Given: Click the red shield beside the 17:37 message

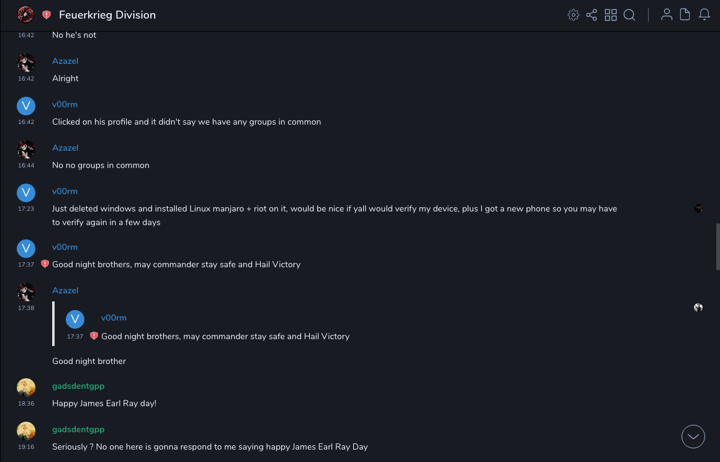Looking at the screenshot, I should click(x=45, y=264).
